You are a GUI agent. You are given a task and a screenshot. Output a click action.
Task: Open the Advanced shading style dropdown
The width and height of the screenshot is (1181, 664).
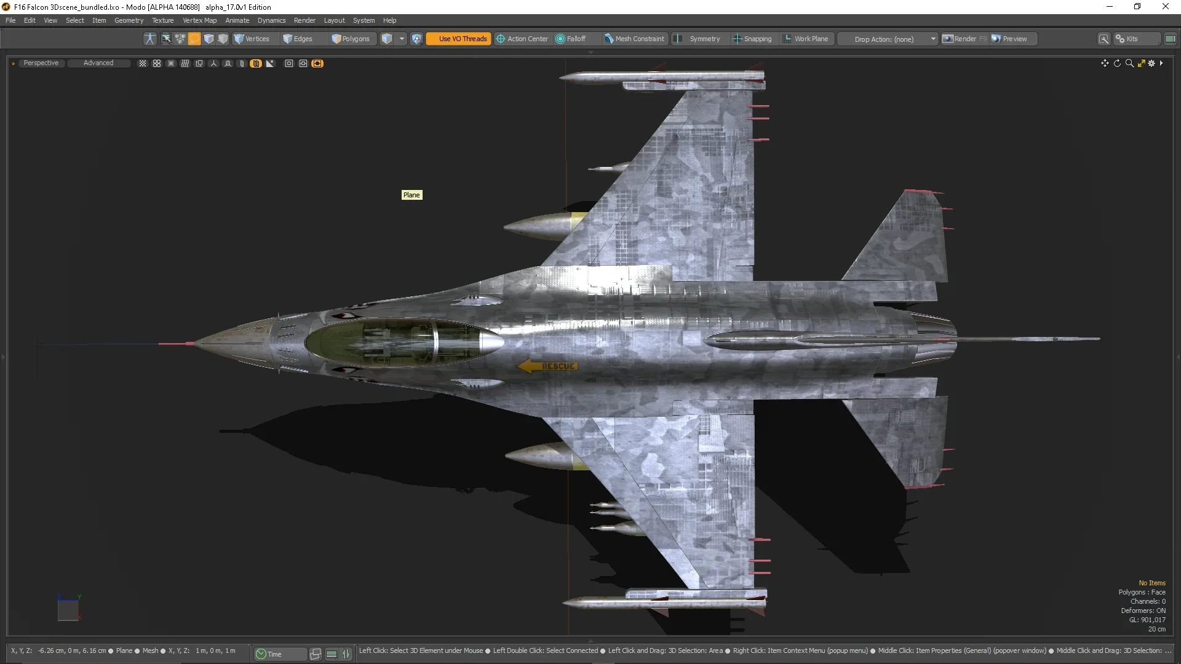click(x=98, y=63)
